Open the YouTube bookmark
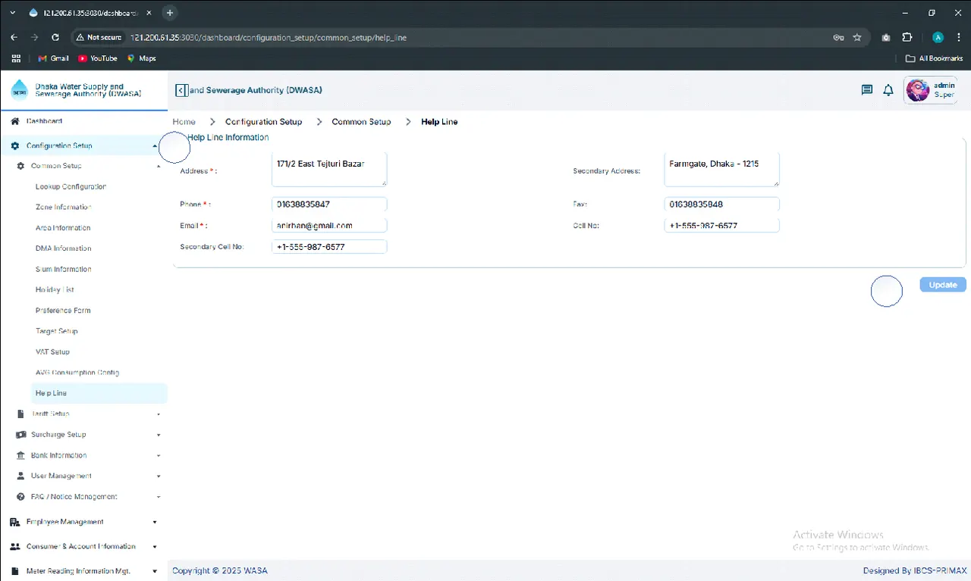Screen dimensions: 971x581 (x=98, y=58)
